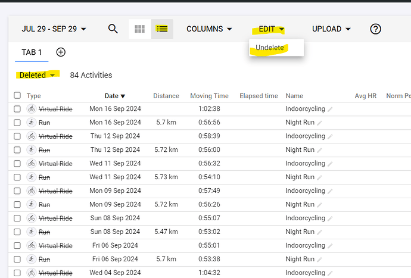
Task: Edit name of Night Run on Thu 12 Sep
Action: pyautogui.click(x=319, y=150)
